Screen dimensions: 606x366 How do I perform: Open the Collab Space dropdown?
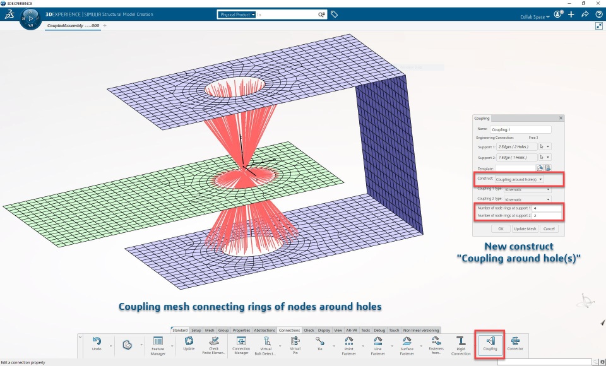(x=535, y=16)
